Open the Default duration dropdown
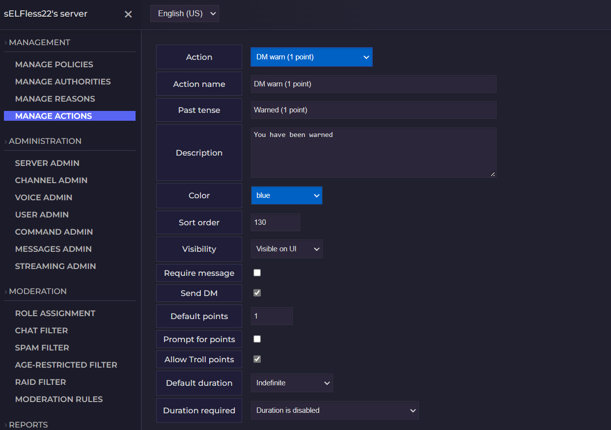Viewport: 611px width, 430px height. point(292,383)
